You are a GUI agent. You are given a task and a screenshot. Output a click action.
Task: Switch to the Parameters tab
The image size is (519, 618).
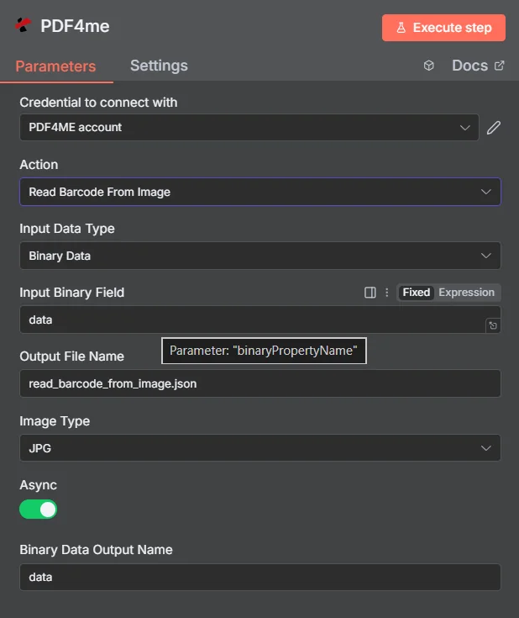[55, 66]
